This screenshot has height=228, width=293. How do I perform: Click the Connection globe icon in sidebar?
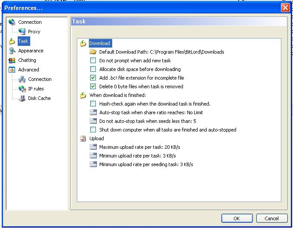[x=12, y=22]
